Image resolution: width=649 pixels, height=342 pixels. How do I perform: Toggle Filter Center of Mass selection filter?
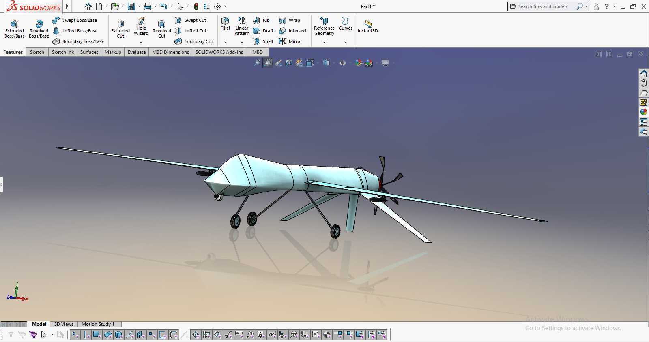(x=327, y=335)
